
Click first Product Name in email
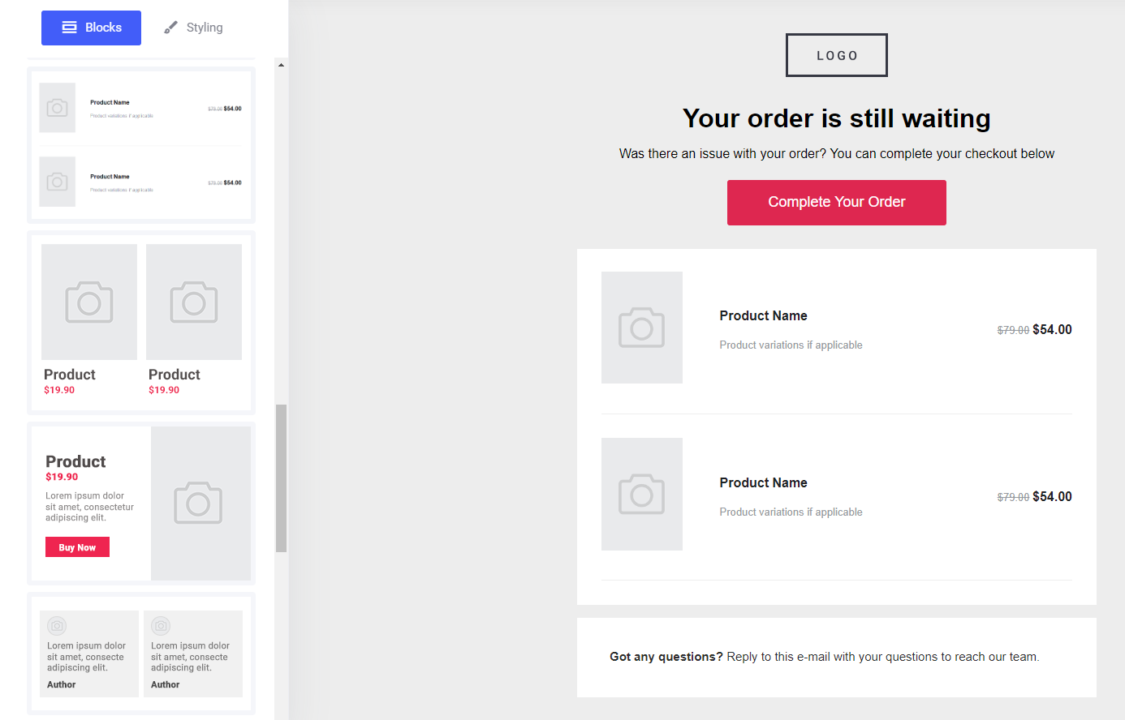763,315
